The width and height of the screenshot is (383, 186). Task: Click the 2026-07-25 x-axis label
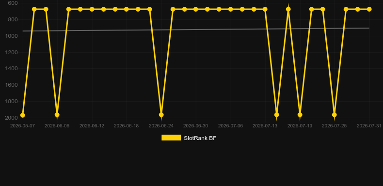coord(335,126)
